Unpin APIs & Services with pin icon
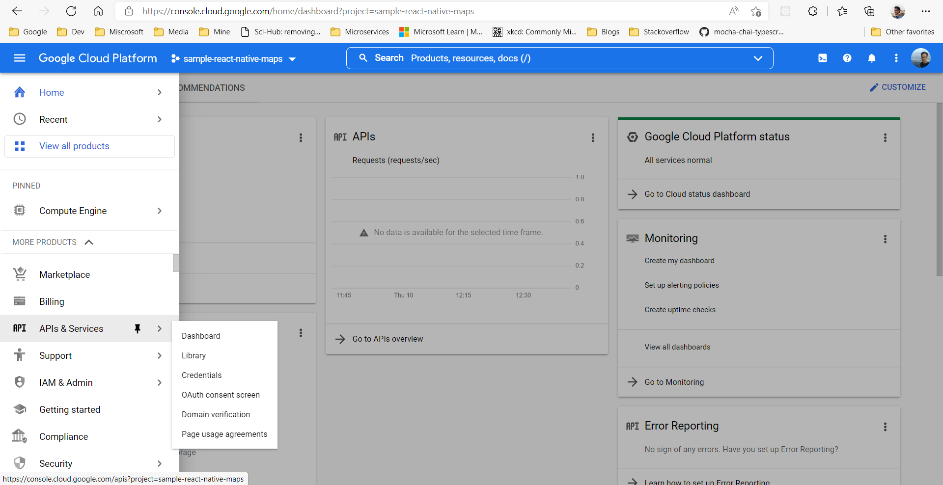This screenshot has height=485, width=943. click(x=138, y=329)
